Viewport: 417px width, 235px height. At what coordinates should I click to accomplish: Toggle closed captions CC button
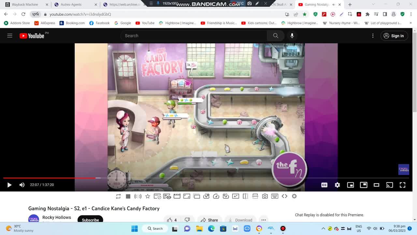(324, 185)
